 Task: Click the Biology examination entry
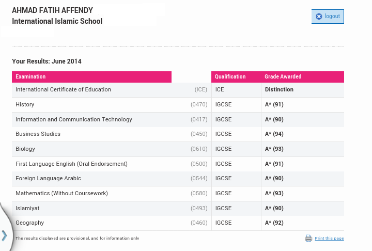(25, 149)
